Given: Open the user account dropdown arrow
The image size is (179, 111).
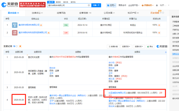Looking at the screenshot, I should click(x=169, y=5).
